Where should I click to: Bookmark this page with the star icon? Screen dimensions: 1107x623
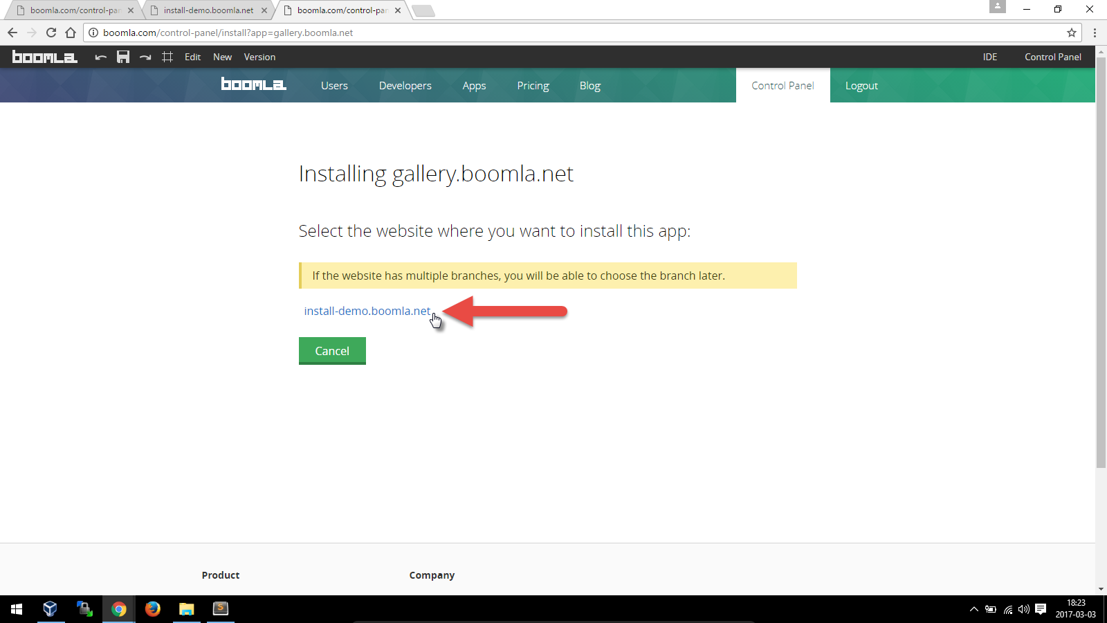pyautogui.click(x=1072, y=33)
